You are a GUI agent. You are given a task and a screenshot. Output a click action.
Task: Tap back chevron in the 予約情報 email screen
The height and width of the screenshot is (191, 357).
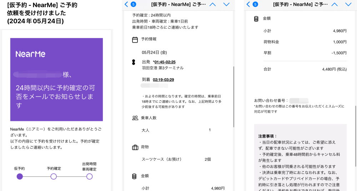(127, 4)
